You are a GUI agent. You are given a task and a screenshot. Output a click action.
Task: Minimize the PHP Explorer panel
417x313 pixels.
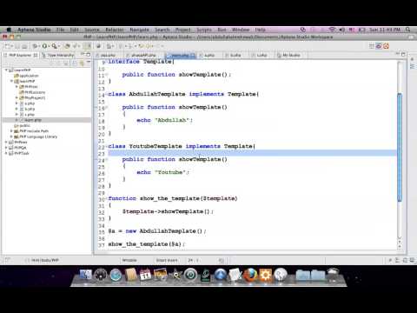(x=83, y=54)
